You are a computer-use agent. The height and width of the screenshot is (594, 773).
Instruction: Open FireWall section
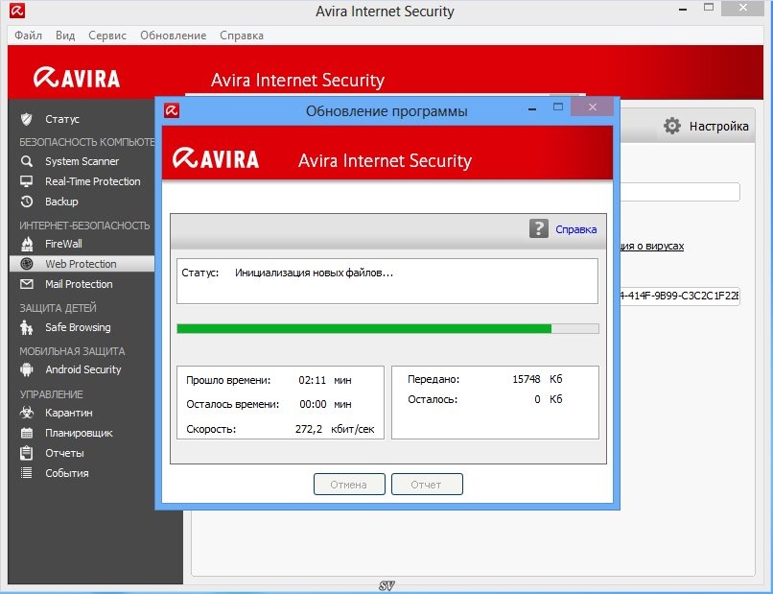point(63,244)
